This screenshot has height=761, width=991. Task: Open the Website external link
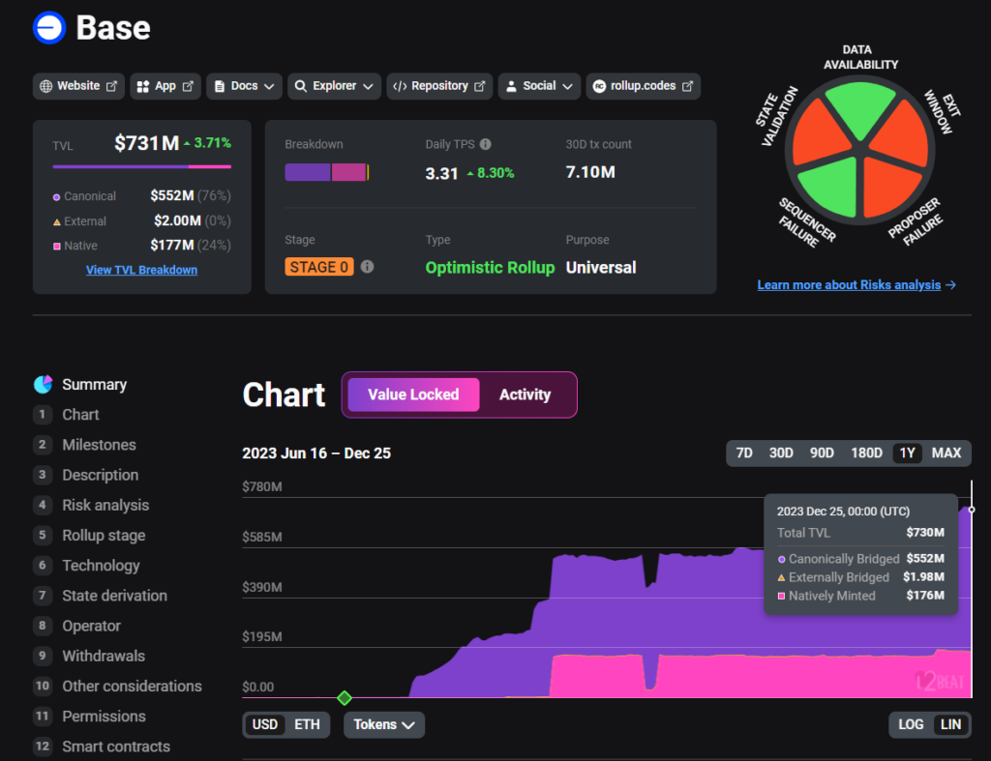[x=78, y=86]
